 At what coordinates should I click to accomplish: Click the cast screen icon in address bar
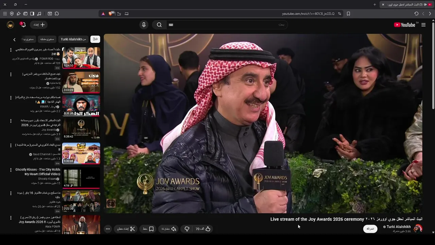[x=127, y=14]
